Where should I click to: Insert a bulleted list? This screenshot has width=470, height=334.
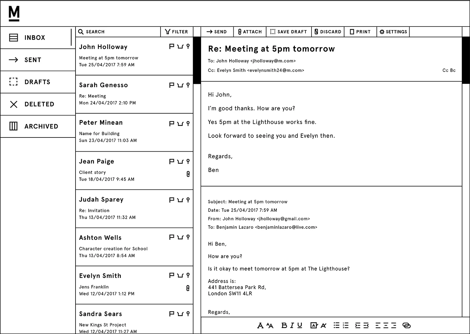(x=336, y=325)
